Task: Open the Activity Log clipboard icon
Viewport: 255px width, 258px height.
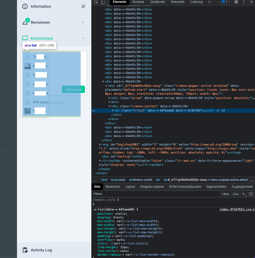Action: coord(25,250)
